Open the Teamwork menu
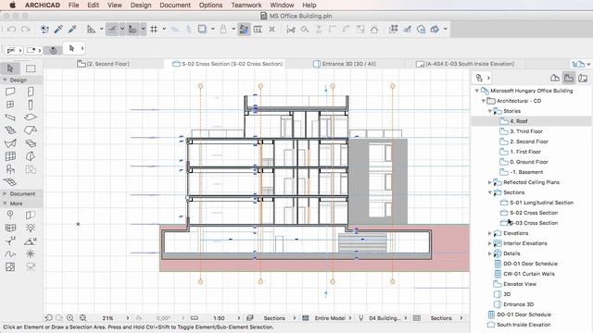 (246, 5)
